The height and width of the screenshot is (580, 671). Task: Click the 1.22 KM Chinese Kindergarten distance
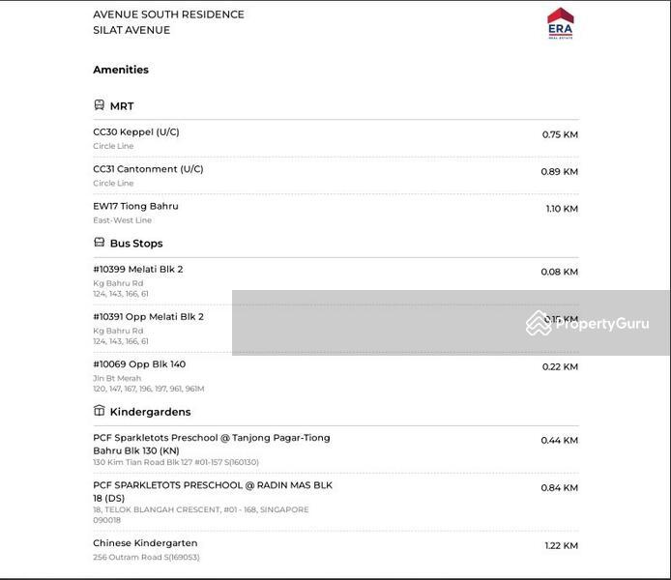[x=561, y=546]
